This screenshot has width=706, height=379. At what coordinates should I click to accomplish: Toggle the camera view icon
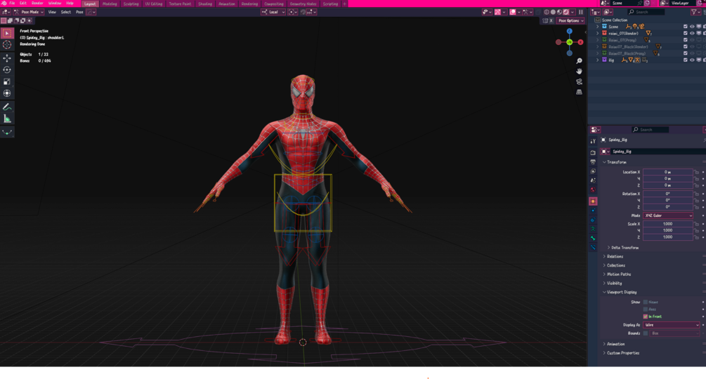(x=579, y=81)
